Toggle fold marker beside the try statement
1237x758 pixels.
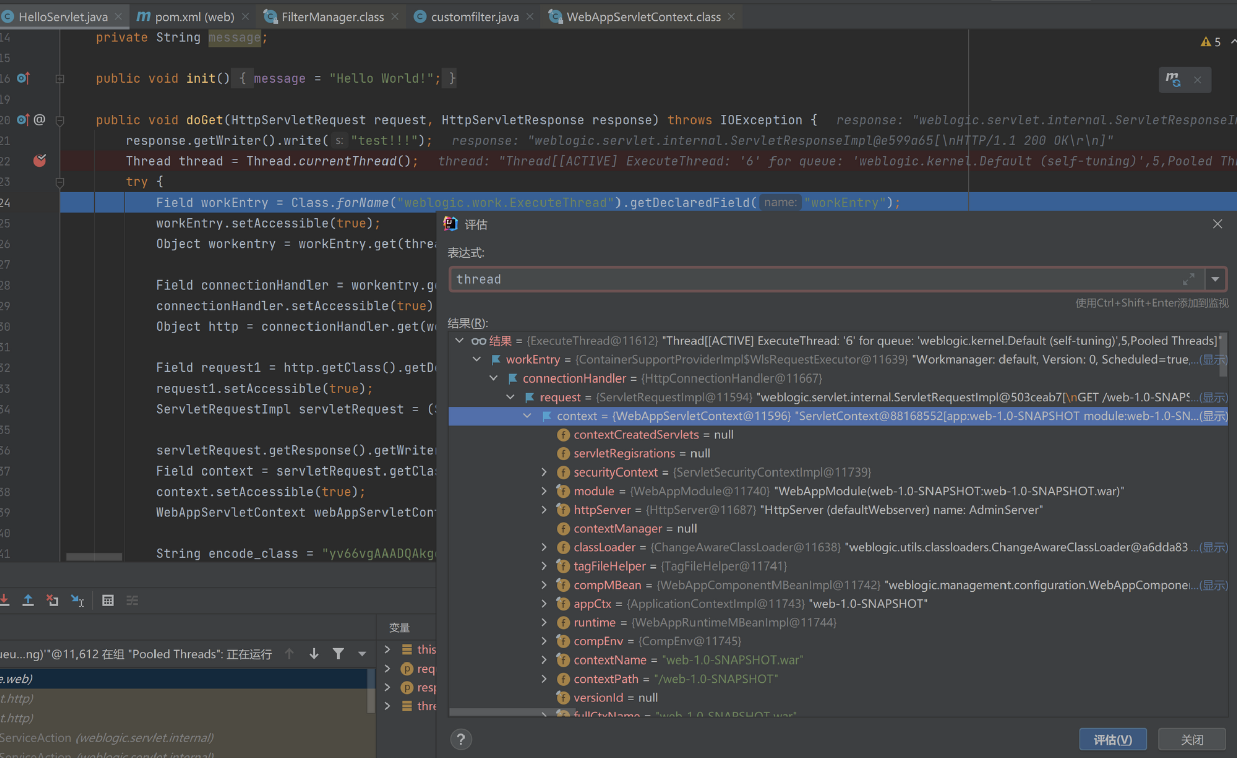click(x=60, y=182)
